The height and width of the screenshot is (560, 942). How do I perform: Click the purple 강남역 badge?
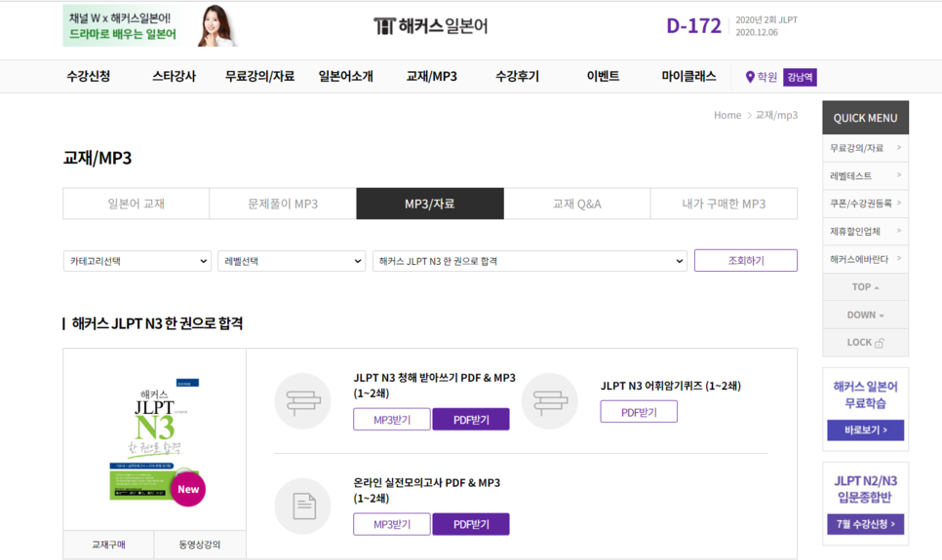coord(800,77)
